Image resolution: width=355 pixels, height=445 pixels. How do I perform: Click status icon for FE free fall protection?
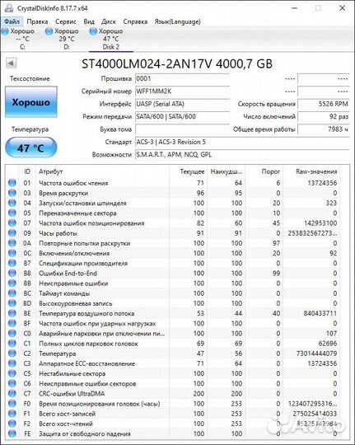click(12, 433)
